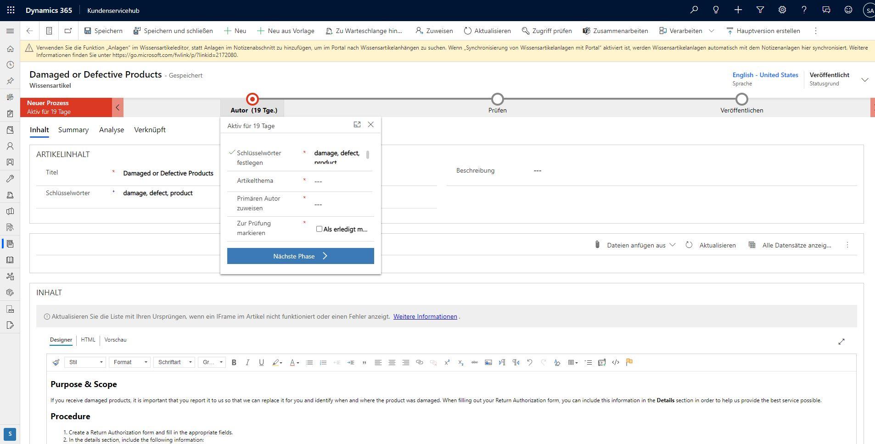Open the insert table dropdown
Viewport: 875px width, 444px height.
pos(573,362)
